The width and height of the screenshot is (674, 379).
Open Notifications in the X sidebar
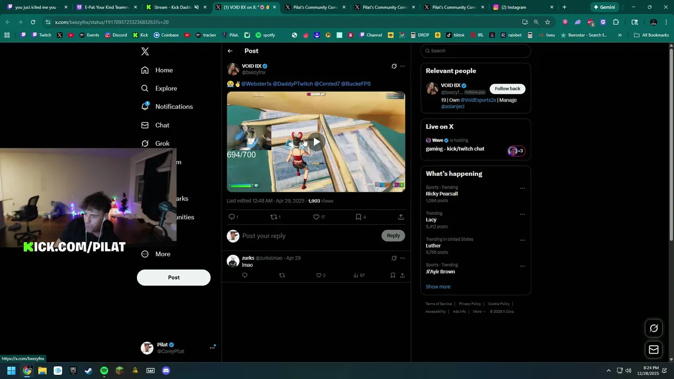[167, 106]
